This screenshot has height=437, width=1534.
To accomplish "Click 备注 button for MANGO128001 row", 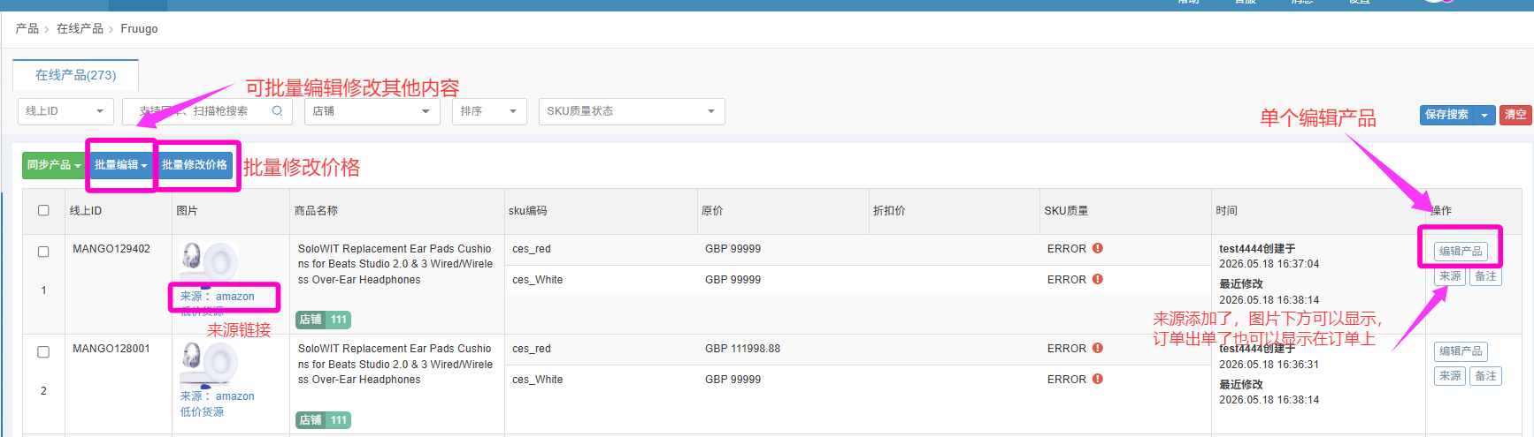I will (1486, 376).
